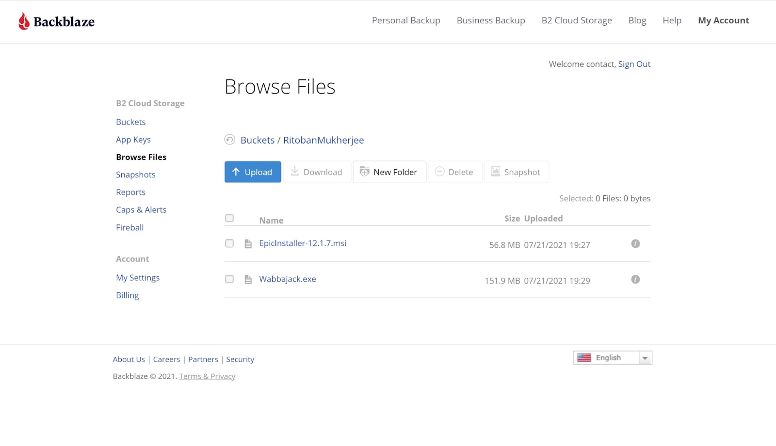Image resolution: width=776 pixels, height=446 pixels.
Task: Click the US flag icon in language selector
Action: click(x=584, y=358)
